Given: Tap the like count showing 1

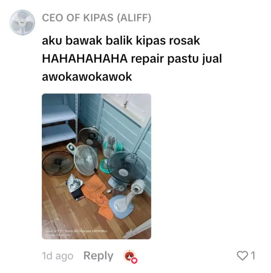Looking at the screenshot, I should click(x=253, y=256).
